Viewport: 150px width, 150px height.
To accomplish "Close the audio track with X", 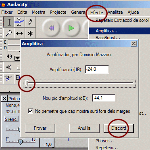I will 4,99.
